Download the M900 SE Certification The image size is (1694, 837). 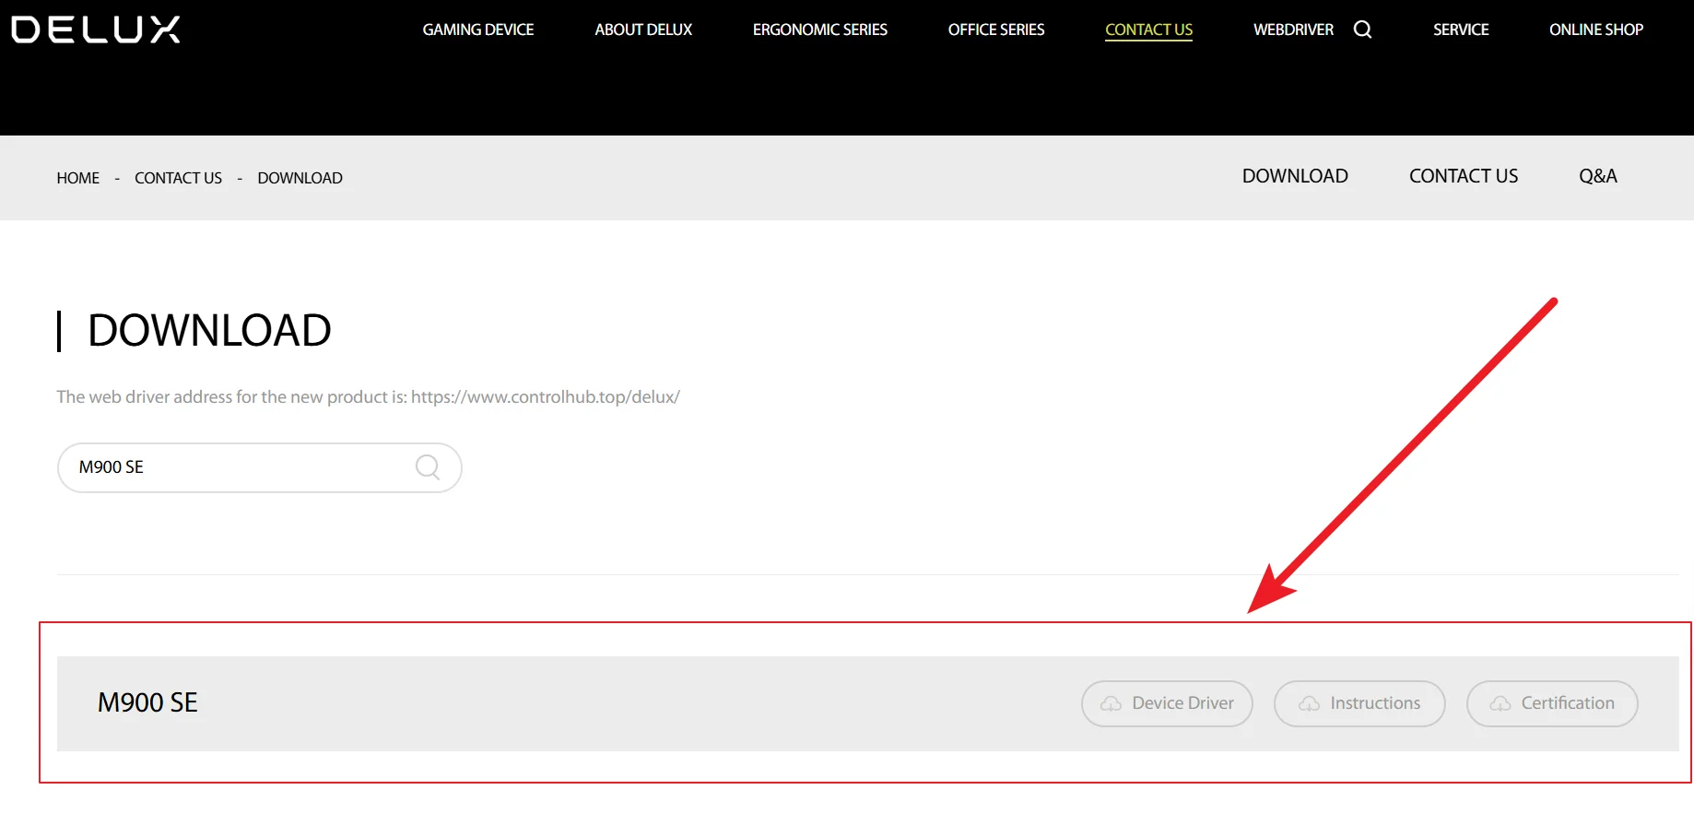pos(1552,703)
